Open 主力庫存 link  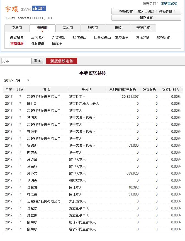click(x=122, y=37)
